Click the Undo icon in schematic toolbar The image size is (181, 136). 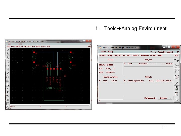coord(8,77)
